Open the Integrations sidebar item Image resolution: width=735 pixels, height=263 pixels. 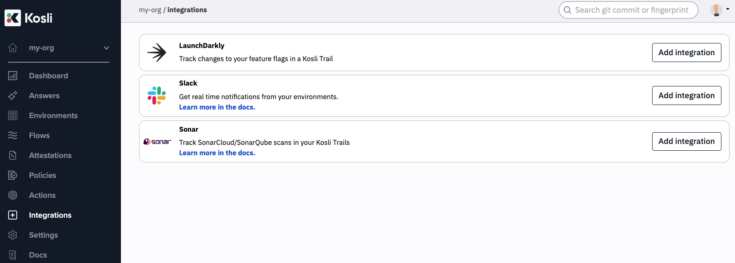pos(50,215)
